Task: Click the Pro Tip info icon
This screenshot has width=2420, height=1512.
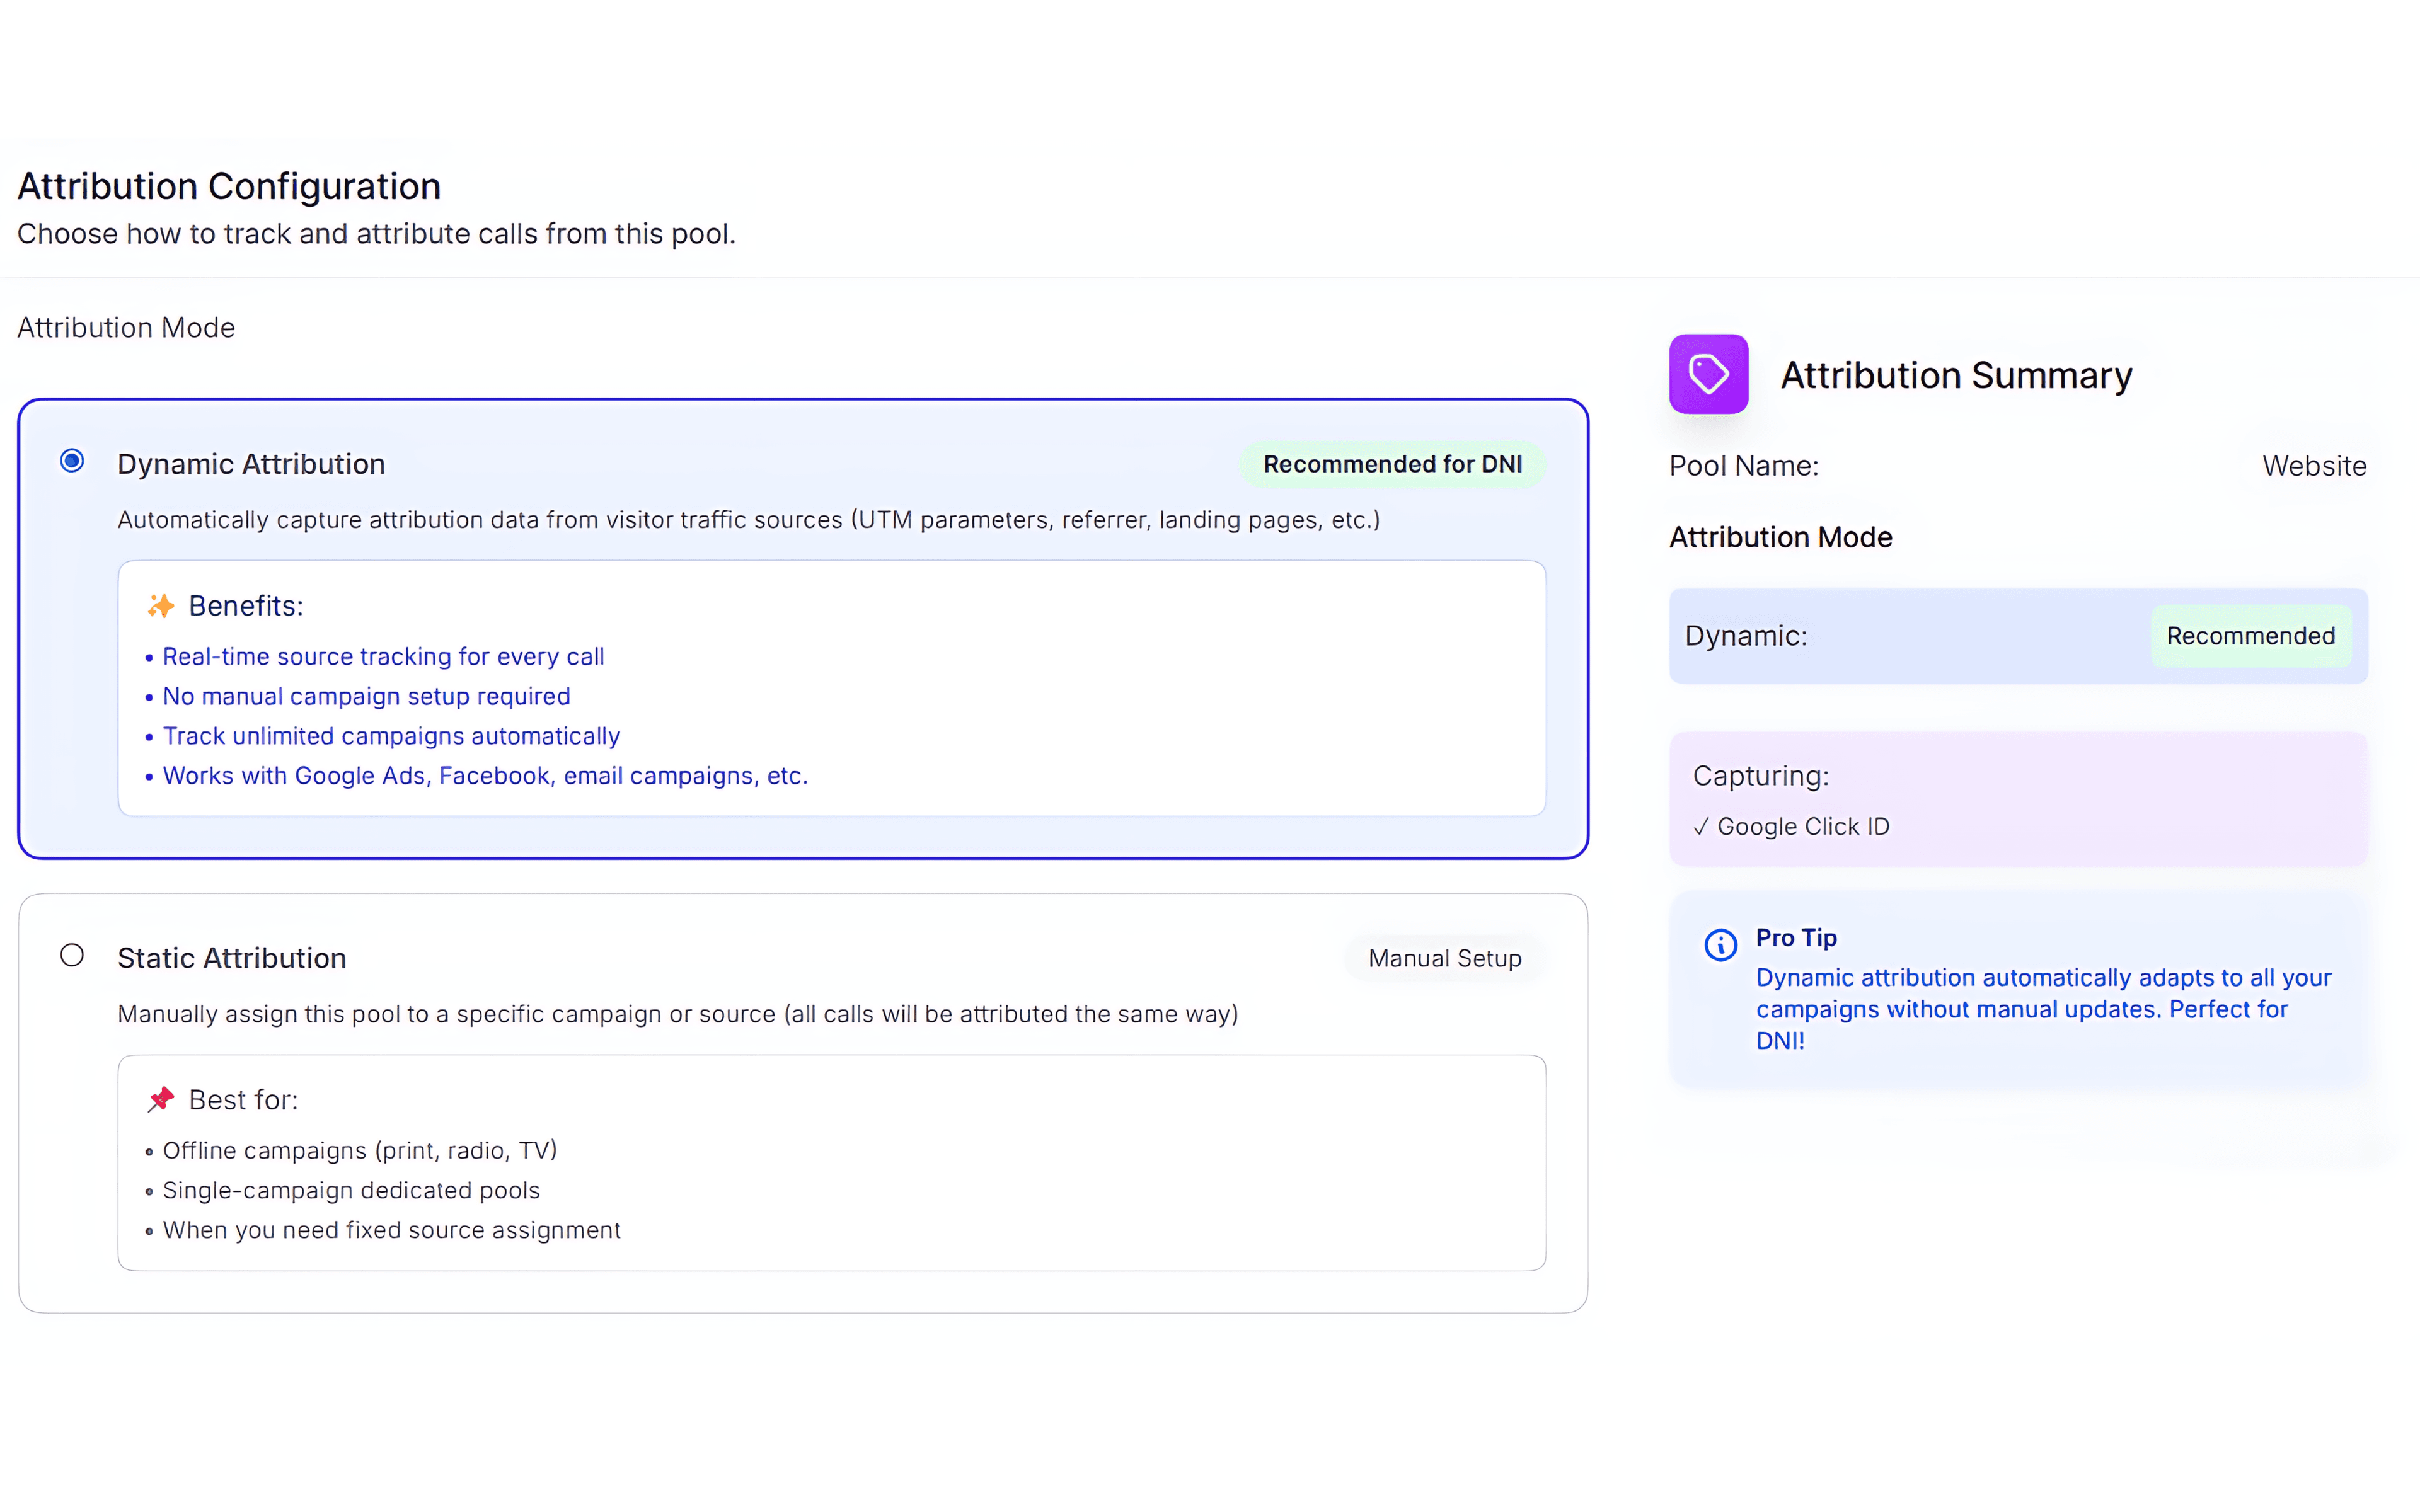Action: click(x=1720, y=944)
